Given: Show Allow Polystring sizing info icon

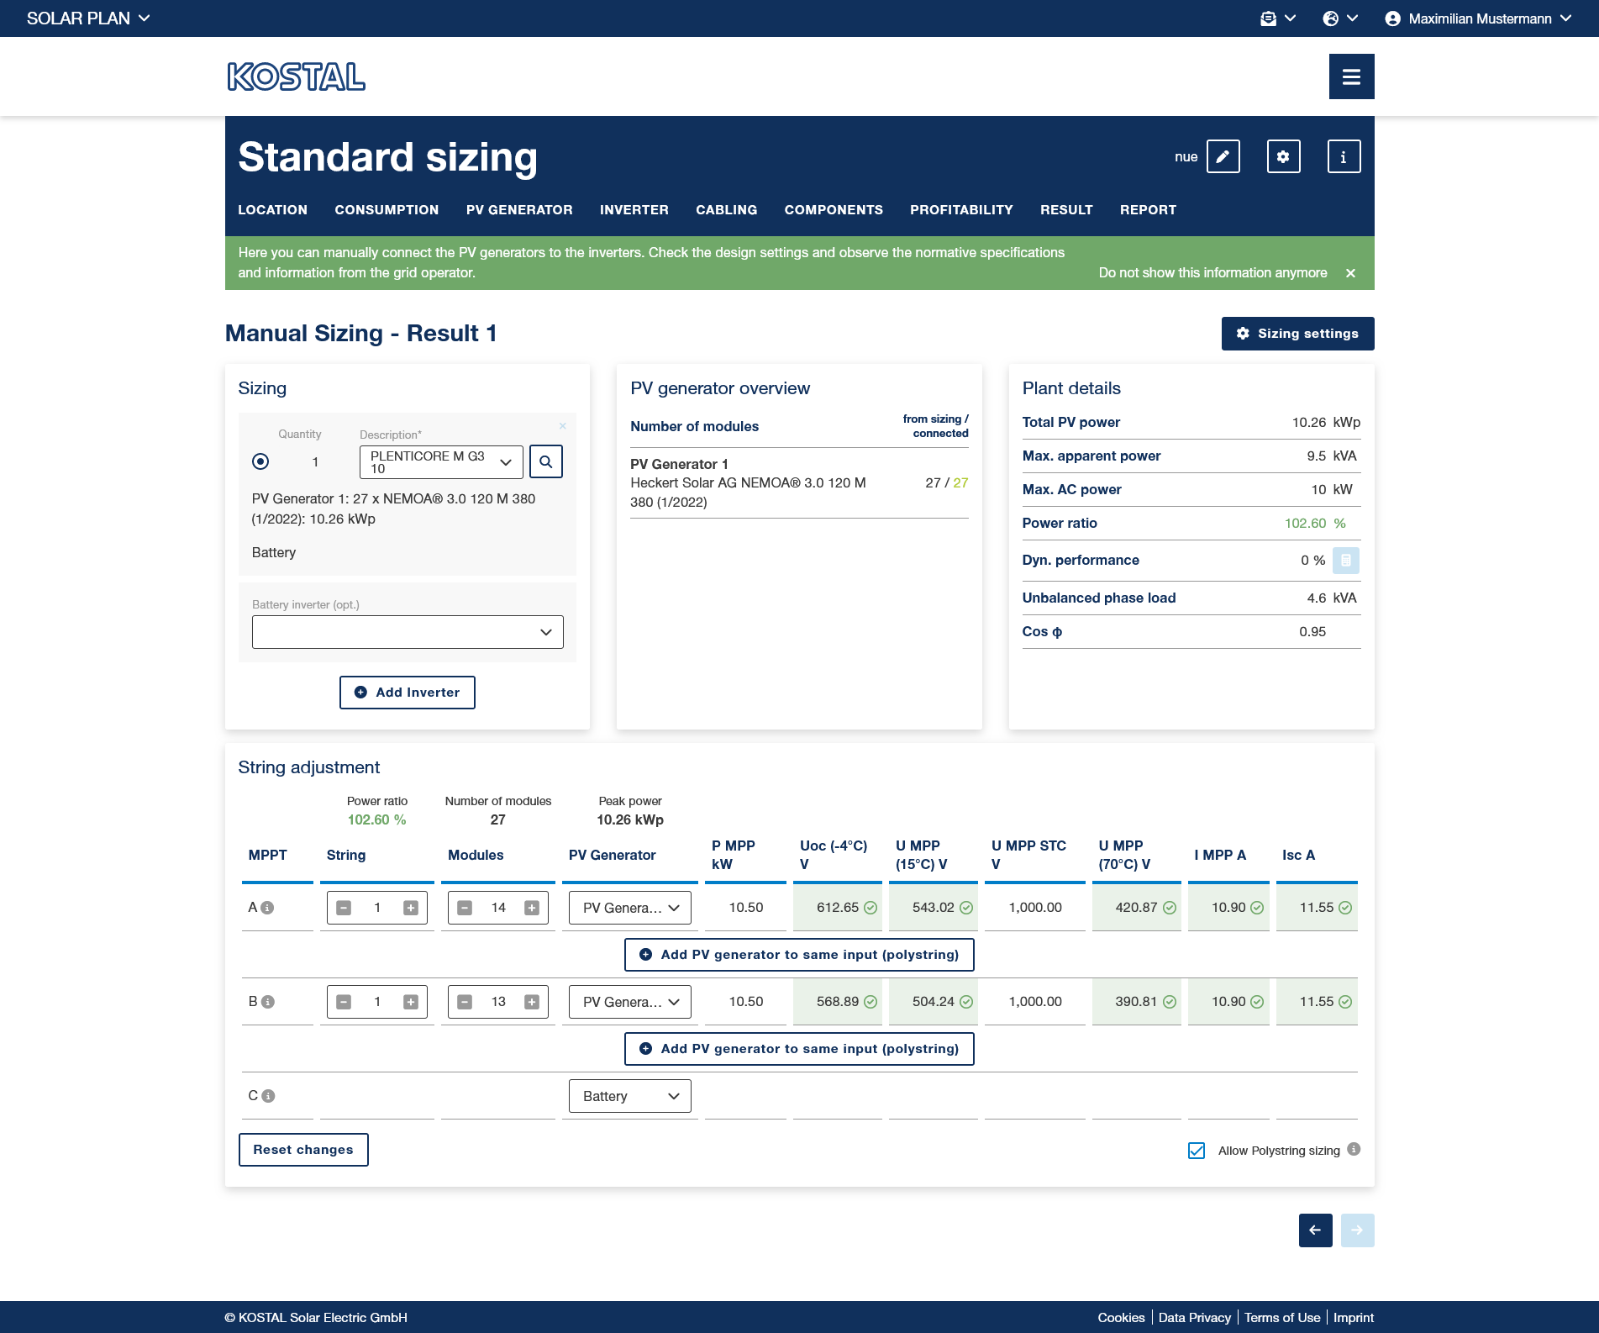Looking at the screenshot, I should (1354, 1149).
